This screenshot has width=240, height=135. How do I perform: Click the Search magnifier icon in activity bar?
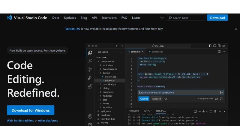[x=90, y=61]
